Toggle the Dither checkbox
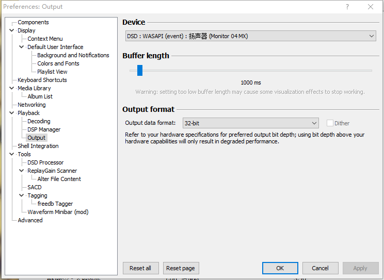The width and height of the screenshot is (384, 280). click(x=330, y=123)
